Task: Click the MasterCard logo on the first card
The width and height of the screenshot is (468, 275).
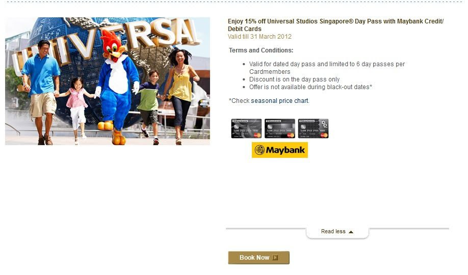Action: coord(257,135)
